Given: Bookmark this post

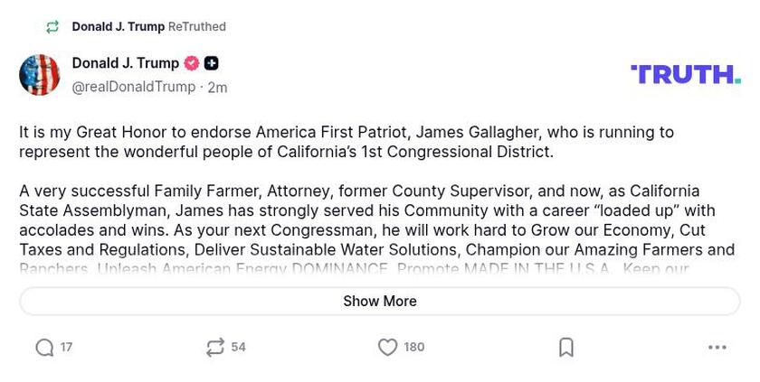Looking at the screenshot, I should (566, 348).
